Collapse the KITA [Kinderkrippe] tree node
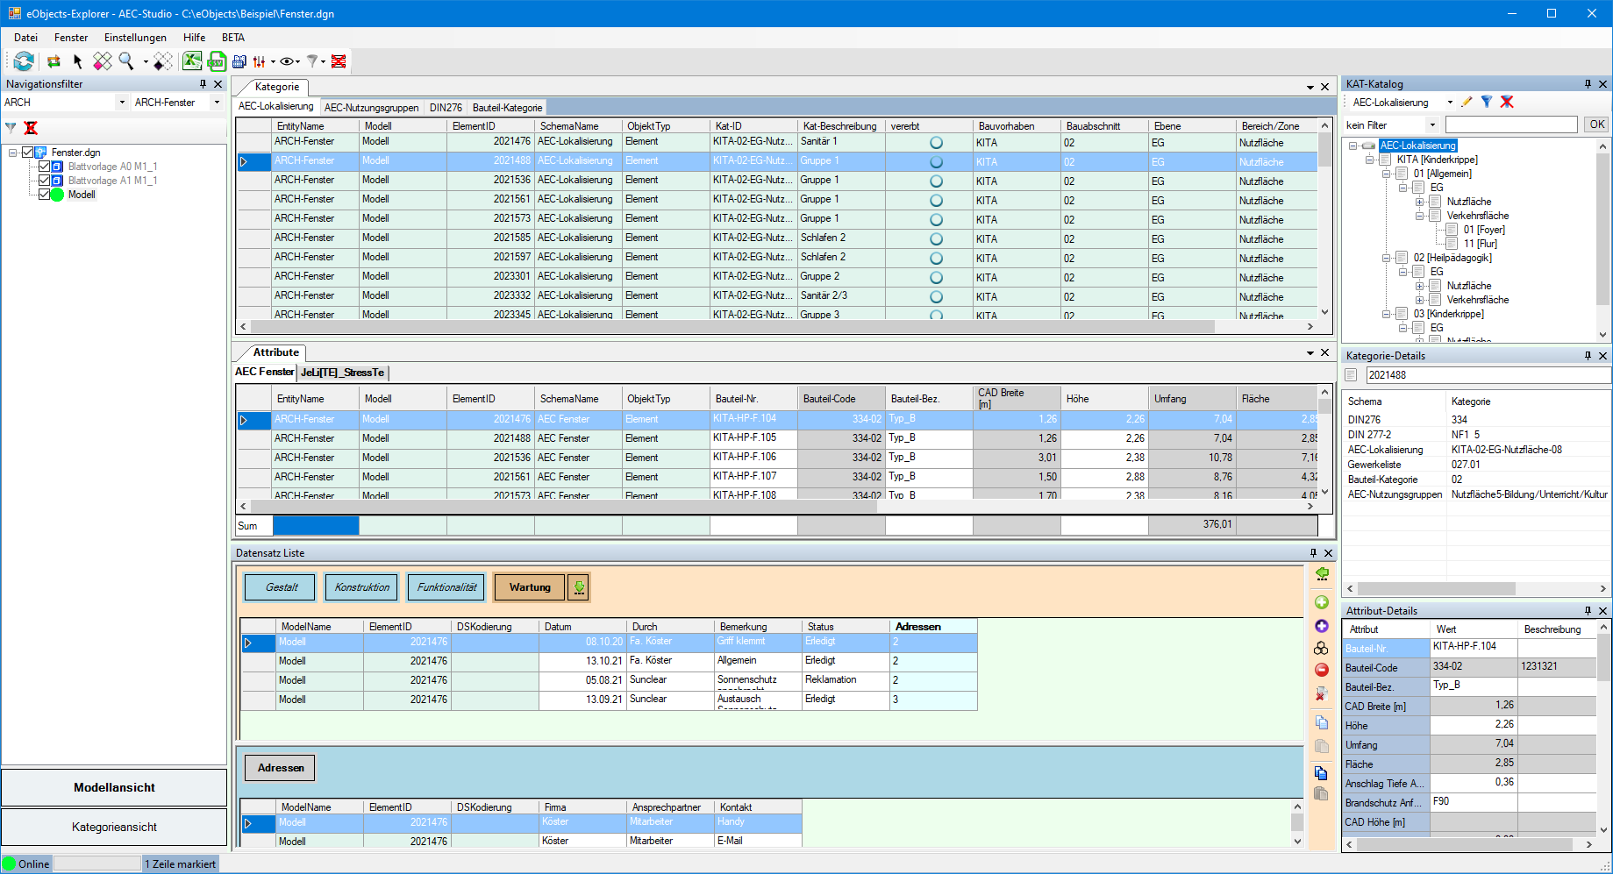This screenshot has height=874, width=1613. coord(1369,160)
